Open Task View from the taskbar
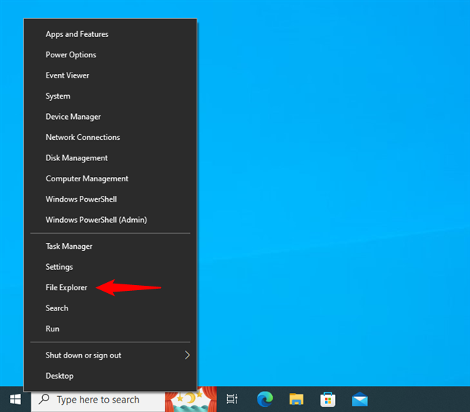 [232, 400]
